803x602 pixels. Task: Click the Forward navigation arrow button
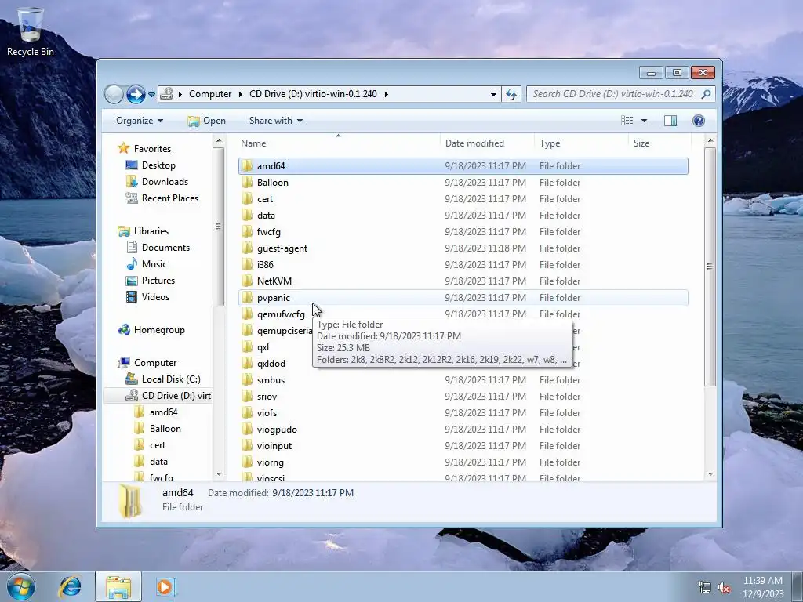click(x=136, y=94)
